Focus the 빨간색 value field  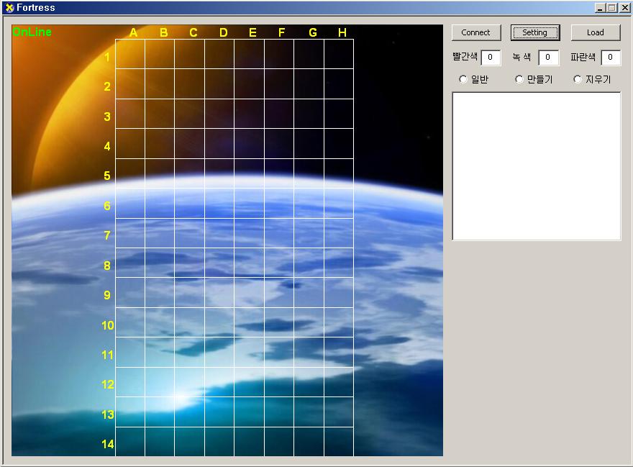click(x=491, y=58)
